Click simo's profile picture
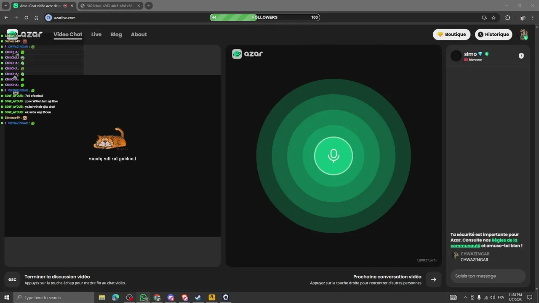The height and width of the screenshot is (303, 539). click(x=456, y=56)
